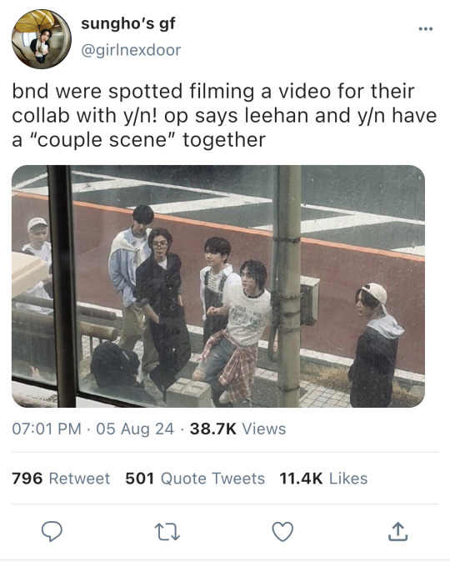
Task: Open the 07:01 PM timestamp
Action: pos(47,429)
